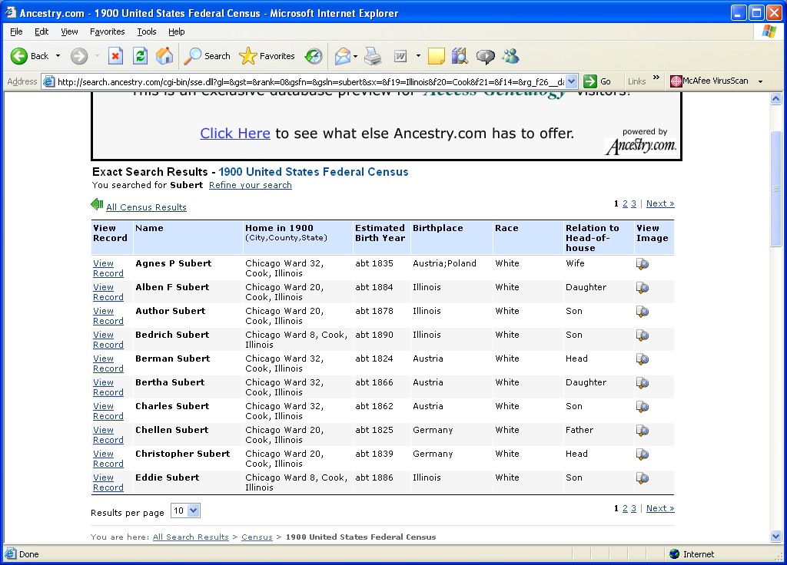The width and height of the screenshot is (787, 565).
Task: Open the census image for Agnes P Subert
Action: coord(643,264)
